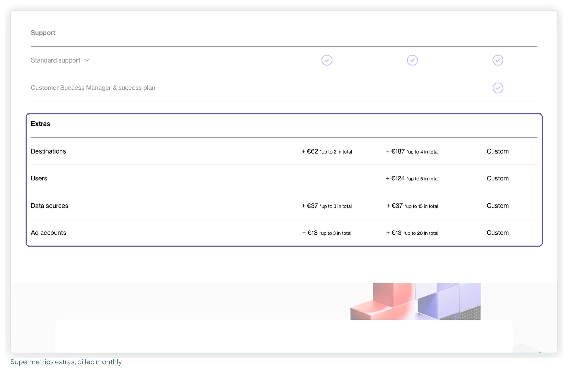Click the colored 3D blocks illustration

[415, 301]
